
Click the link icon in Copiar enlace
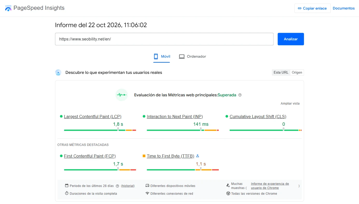[x=300, y=8]
